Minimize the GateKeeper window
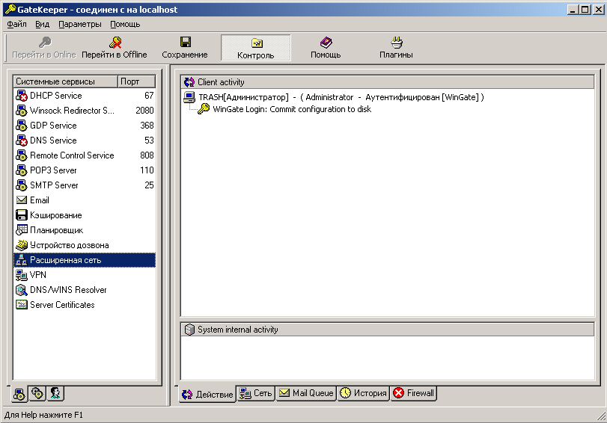607x423 pixels. pyautogui.click(x=573, y=9)
